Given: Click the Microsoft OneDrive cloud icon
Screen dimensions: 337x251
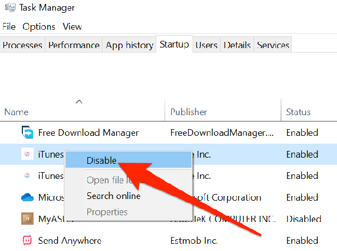Looking at the screenshot, I should point(27,197).
